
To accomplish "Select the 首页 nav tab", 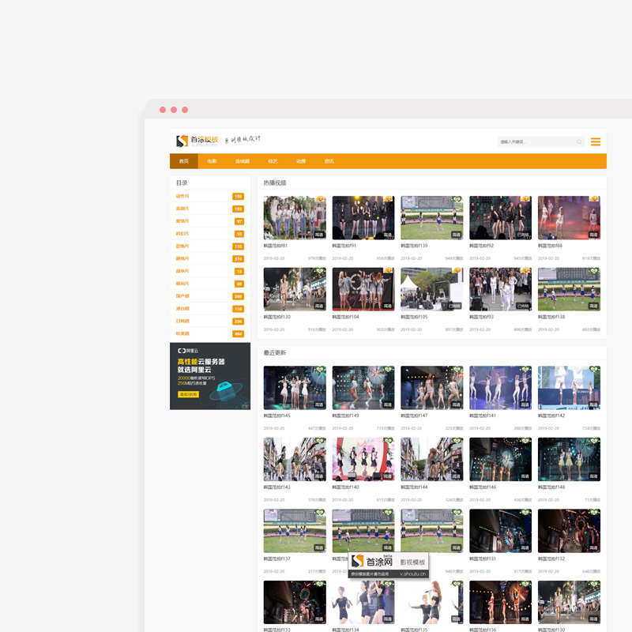I will click(x=184, y=161).
